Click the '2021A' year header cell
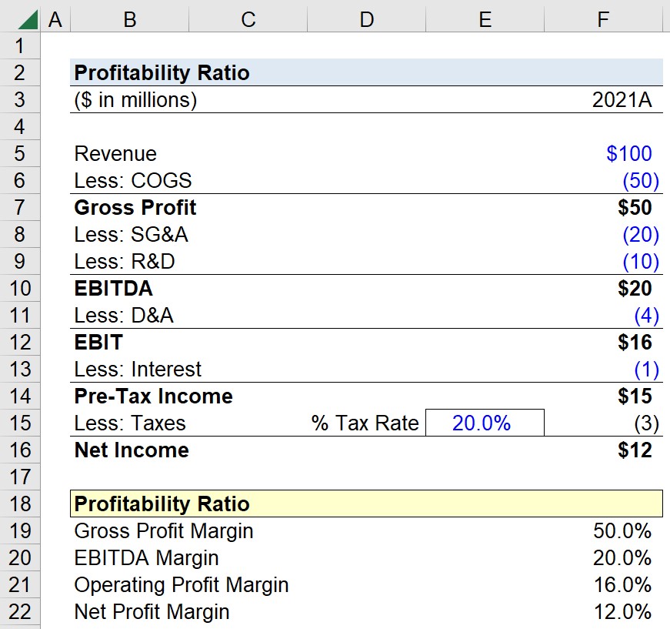 pos(622,100)
